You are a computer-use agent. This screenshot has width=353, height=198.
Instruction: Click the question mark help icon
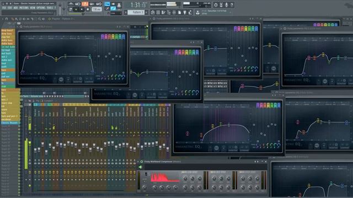232,5
